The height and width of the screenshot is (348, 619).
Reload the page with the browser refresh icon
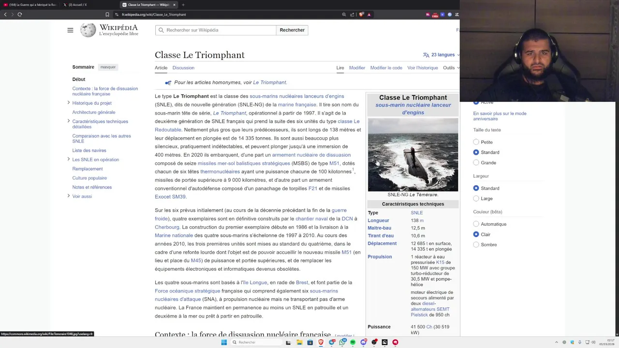pos(19,14)
